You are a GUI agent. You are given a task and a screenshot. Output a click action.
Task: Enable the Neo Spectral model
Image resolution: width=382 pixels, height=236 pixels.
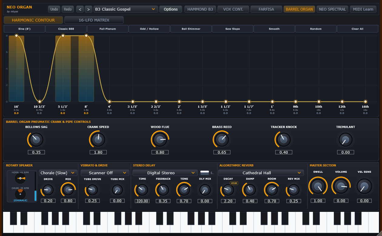point(332,9)
